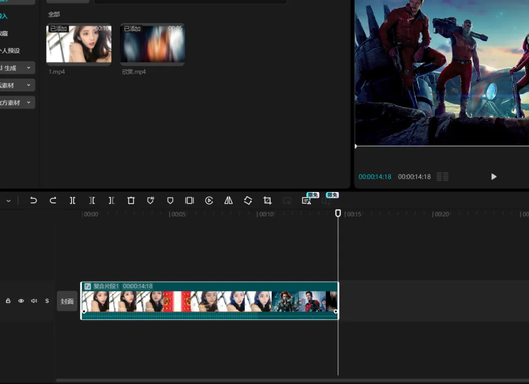
Task: Click the rotate icon in toolbar
Action: pos(248,200)
